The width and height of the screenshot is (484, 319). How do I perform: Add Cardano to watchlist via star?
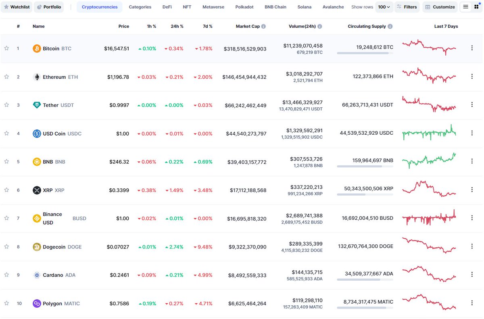coord(6,275)
